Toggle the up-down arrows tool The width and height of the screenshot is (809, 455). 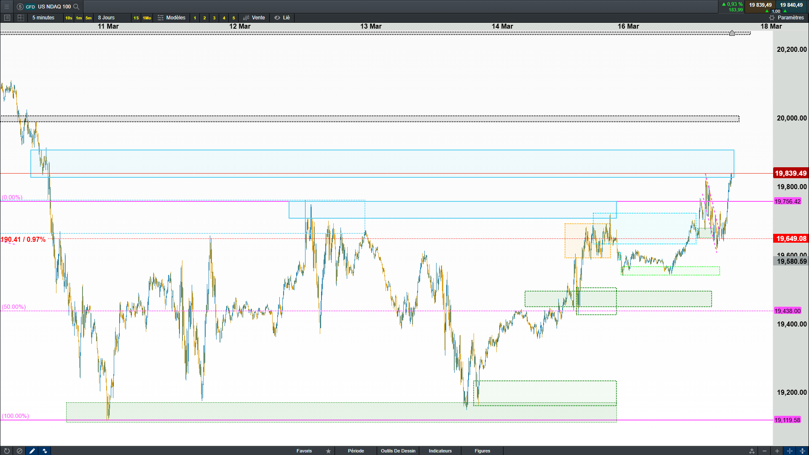coord(45,451)
